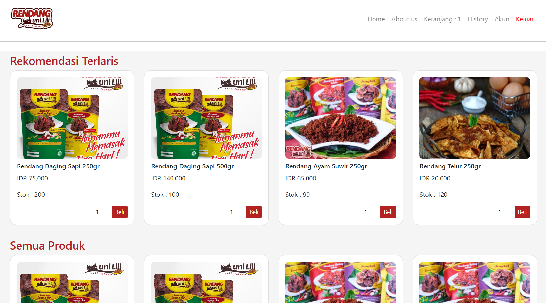Image resolution: width=546 pixels, height=303 pixels.
Task: Focus quantity field for Rendang Telur 250gr
Action: [x=505, y=212]
